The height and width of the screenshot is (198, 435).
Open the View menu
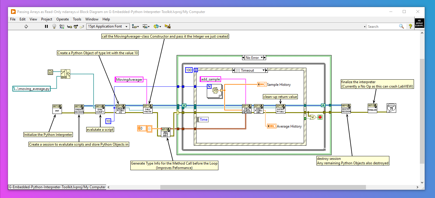(x=33, y=19)
